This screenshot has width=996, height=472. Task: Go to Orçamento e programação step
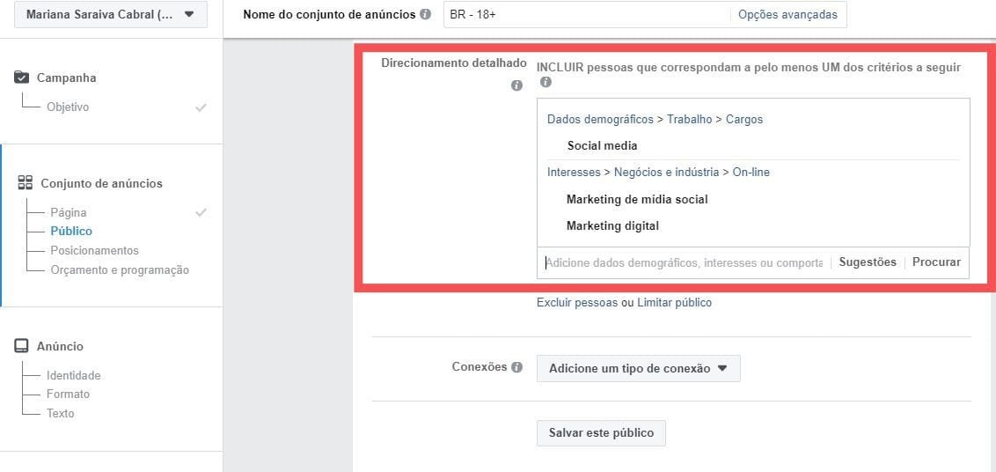120,269
